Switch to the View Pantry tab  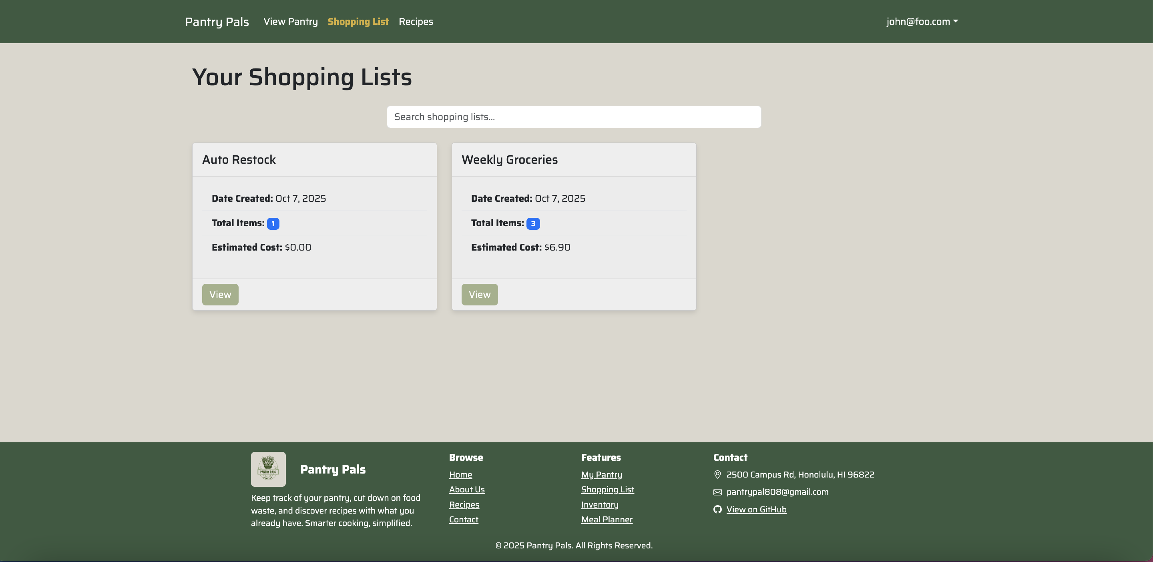(291, 21)
